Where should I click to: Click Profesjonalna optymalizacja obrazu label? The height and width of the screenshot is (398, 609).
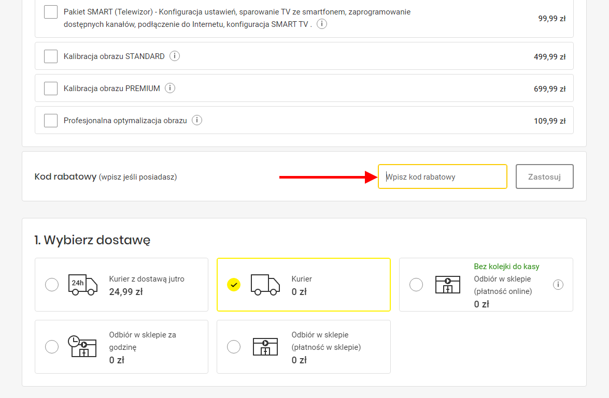pos(125,121)
